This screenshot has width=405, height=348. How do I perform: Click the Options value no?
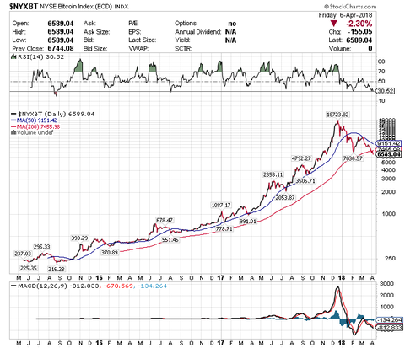[232, 24]
